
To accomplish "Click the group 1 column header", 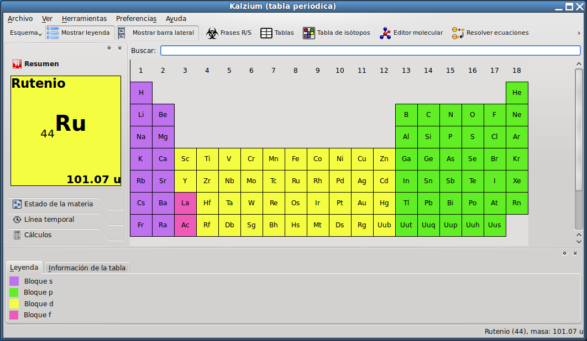I will pyautogui.click(x=141, y=70).
